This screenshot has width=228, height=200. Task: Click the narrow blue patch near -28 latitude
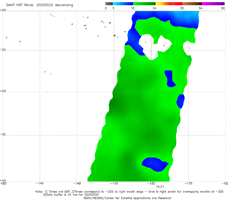click(x=170, y=78)
